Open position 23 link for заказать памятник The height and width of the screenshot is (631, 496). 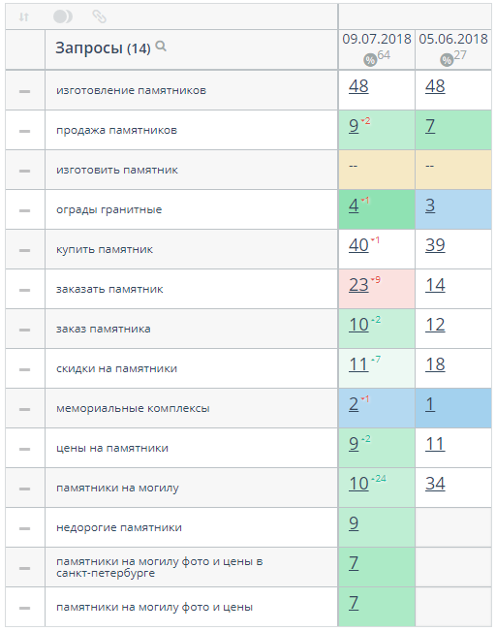tap(358, 285)
